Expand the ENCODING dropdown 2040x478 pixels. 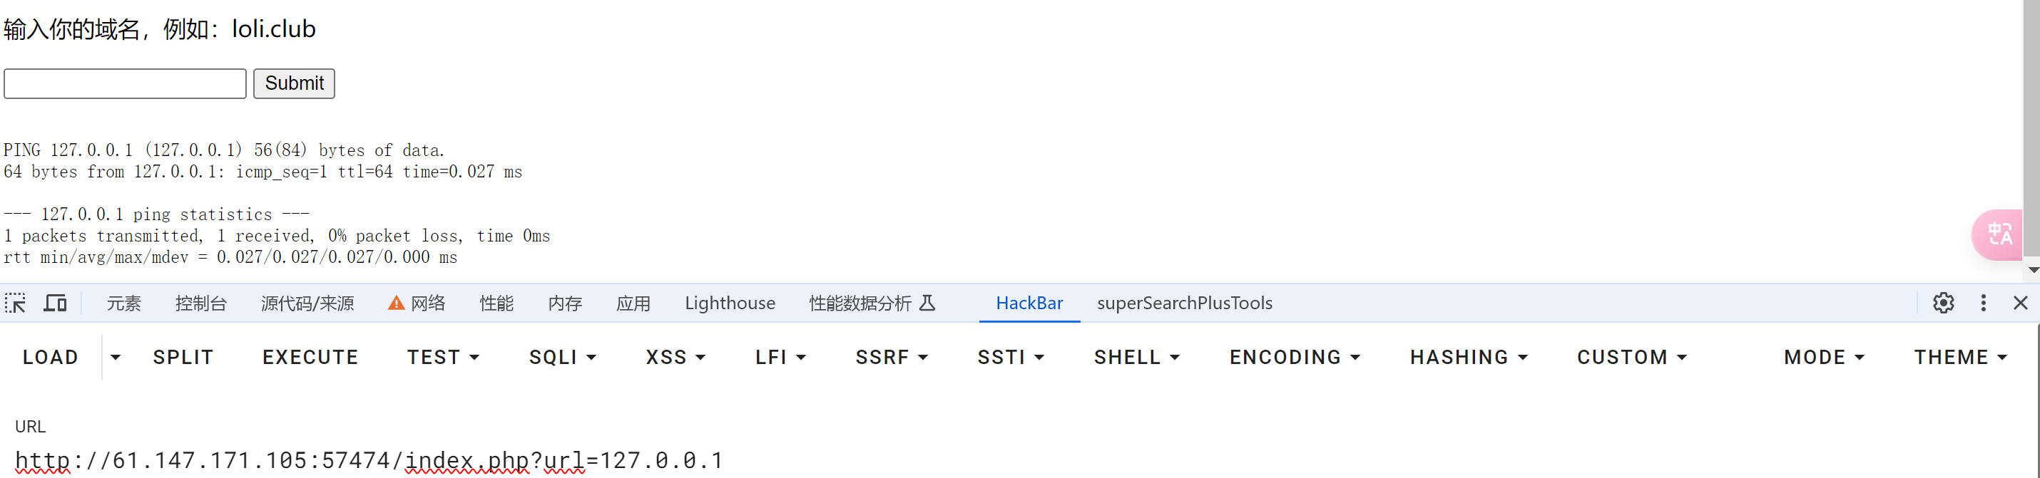[x=1295, y=358]
